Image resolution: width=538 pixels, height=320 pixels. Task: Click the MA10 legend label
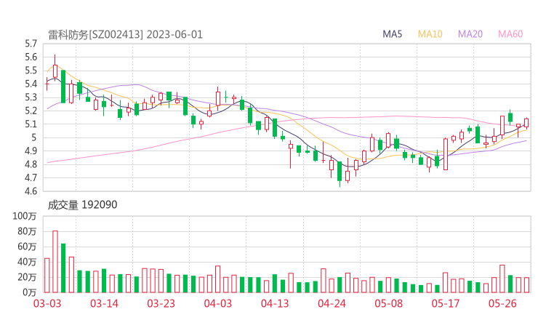coord(430,34)
